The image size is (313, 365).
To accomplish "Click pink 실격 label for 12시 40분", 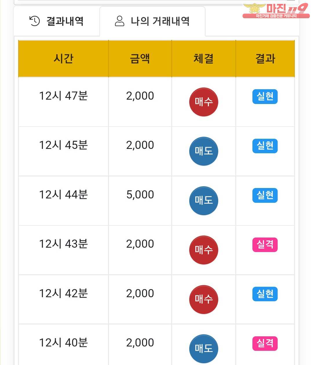I will [265, 343].
